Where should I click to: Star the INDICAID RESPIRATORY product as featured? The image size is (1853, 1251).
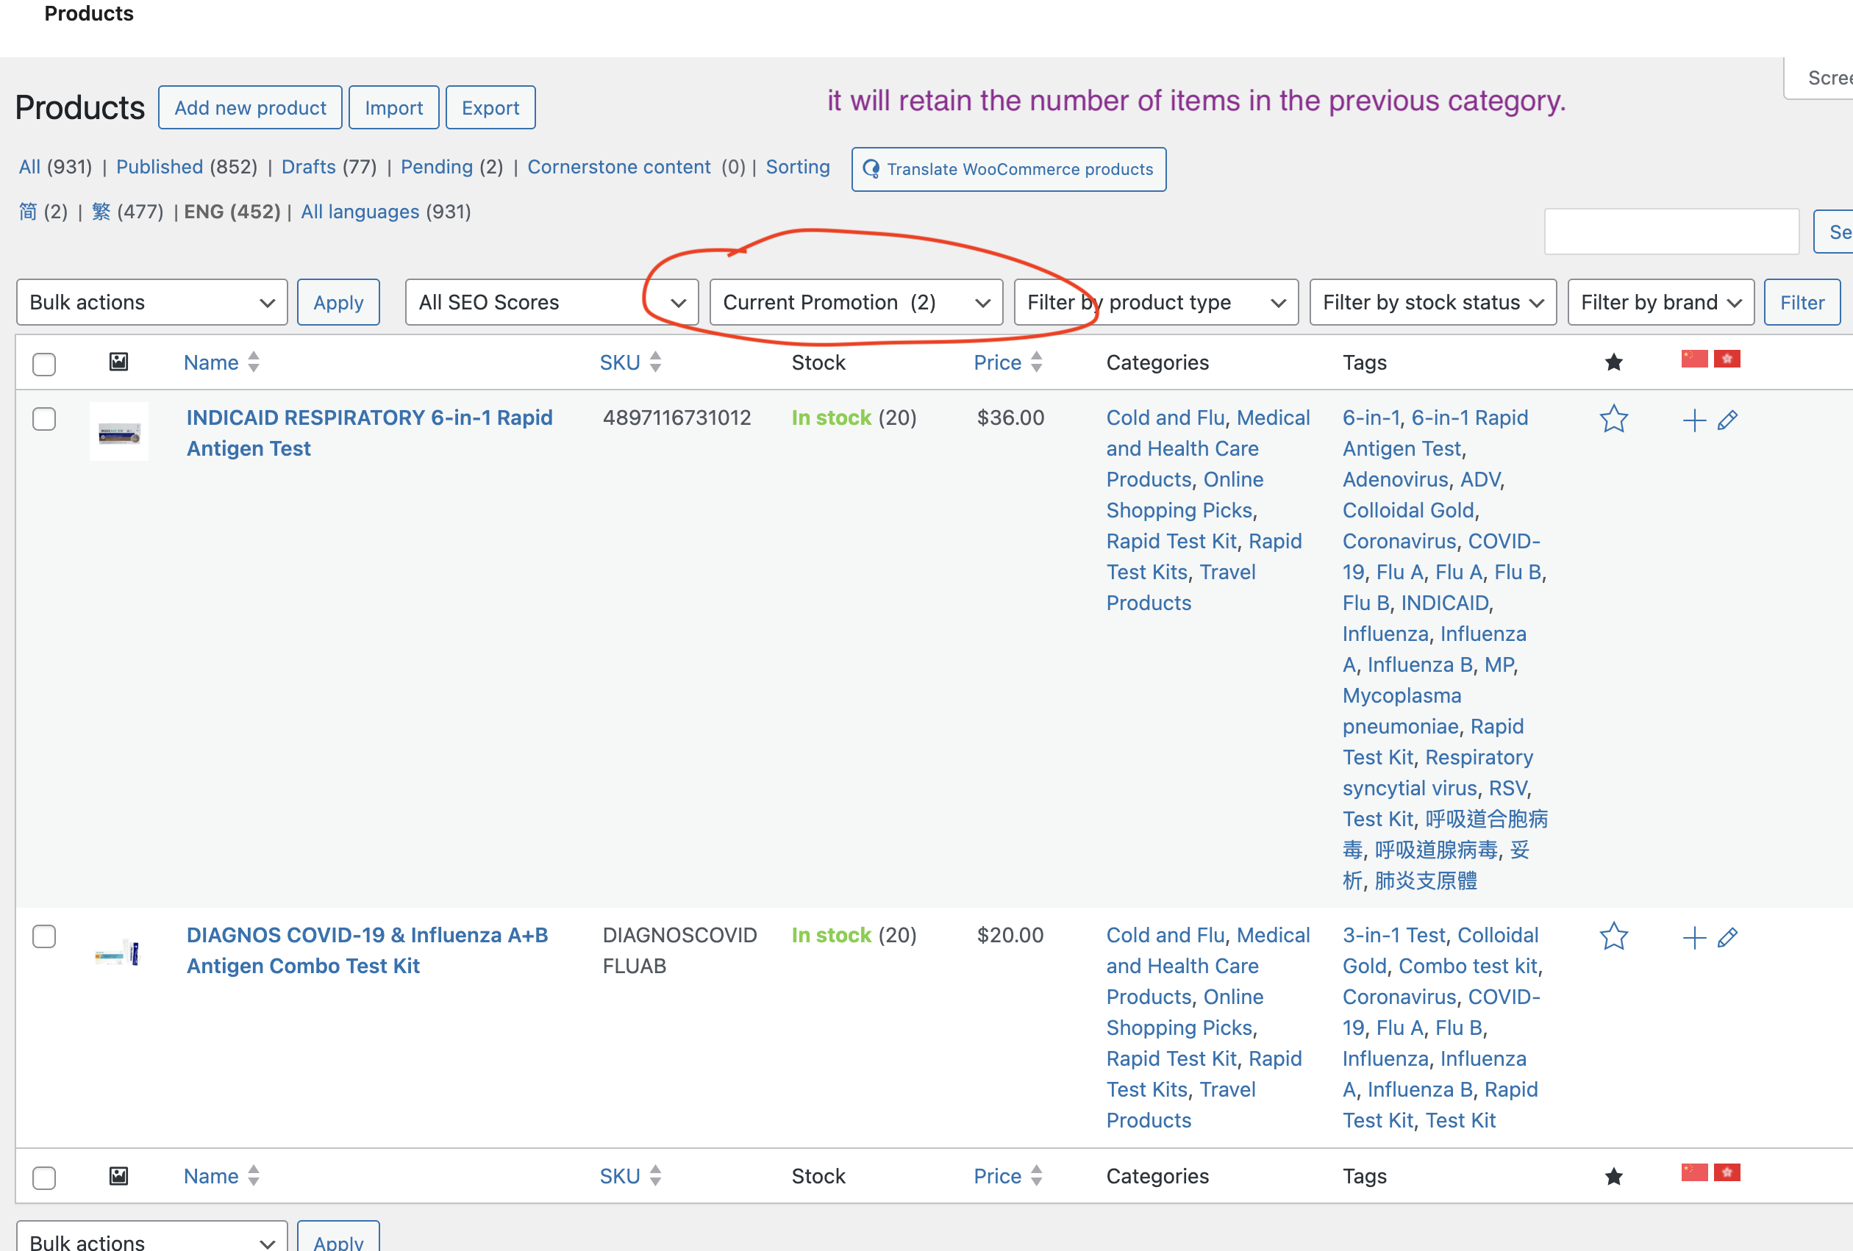(x=1613, y=419)
